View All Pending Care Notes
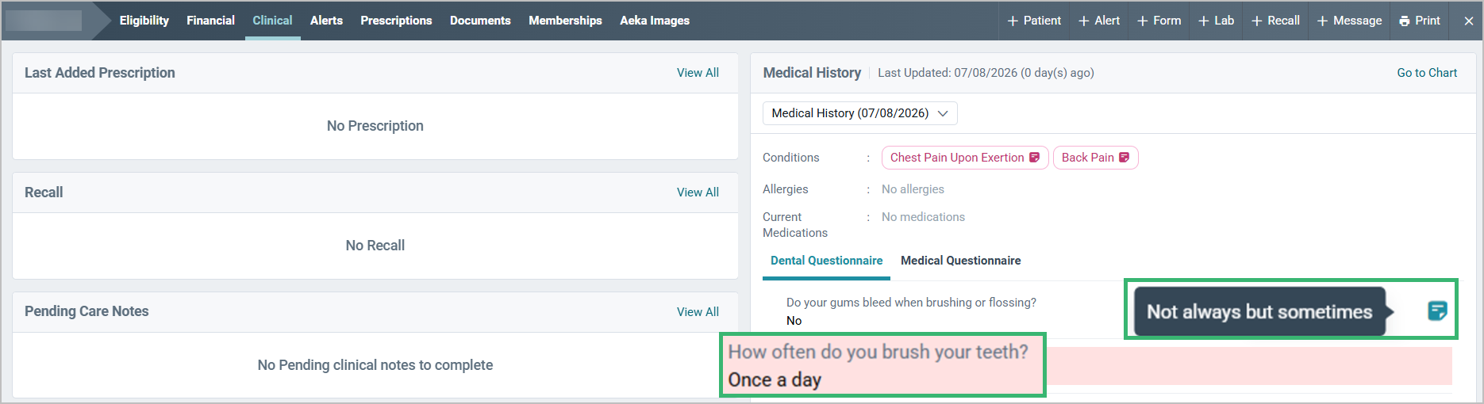Image resolution: width=1484 pixels, height=404 pixels. point(698,312)
